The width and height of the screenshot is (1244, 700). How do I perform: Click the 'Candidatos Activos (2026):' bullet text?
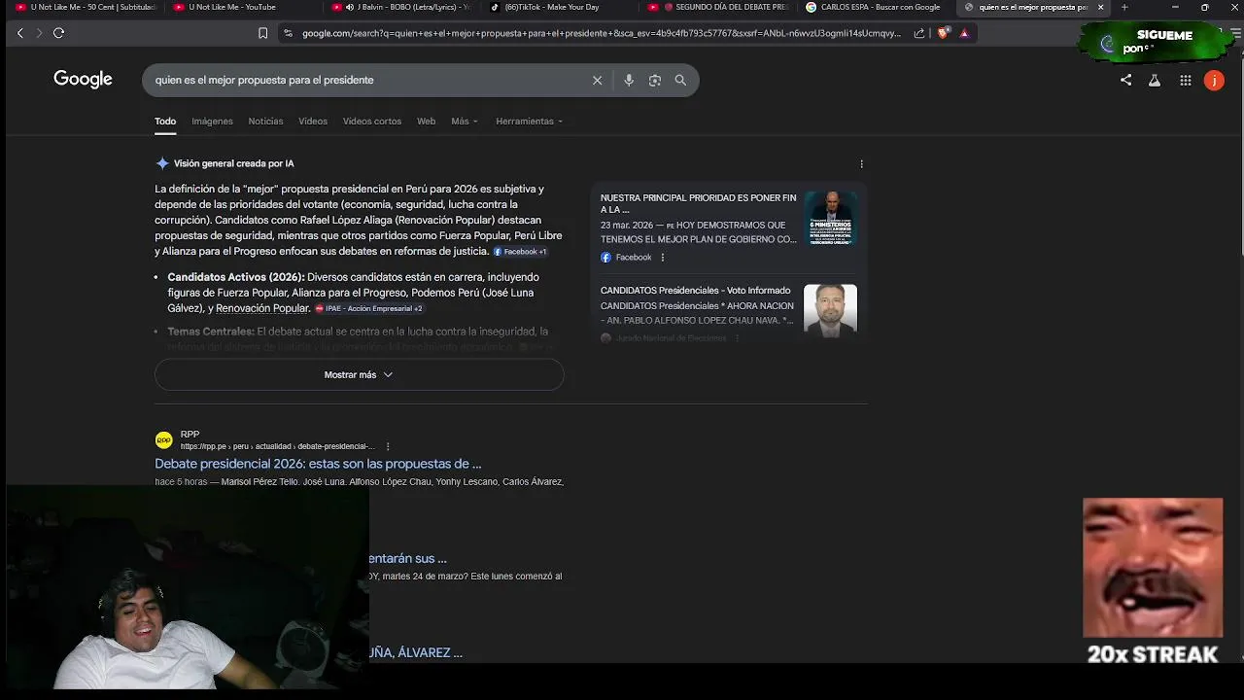click(x=236, y=278)
